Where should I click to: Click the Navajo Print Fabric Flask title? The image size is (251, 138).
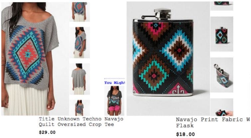pos(213,122)
